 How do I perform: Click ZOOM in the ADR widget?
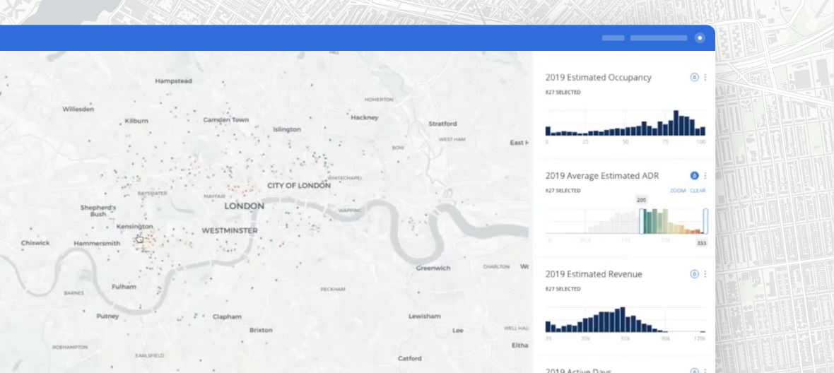(678, 191)
